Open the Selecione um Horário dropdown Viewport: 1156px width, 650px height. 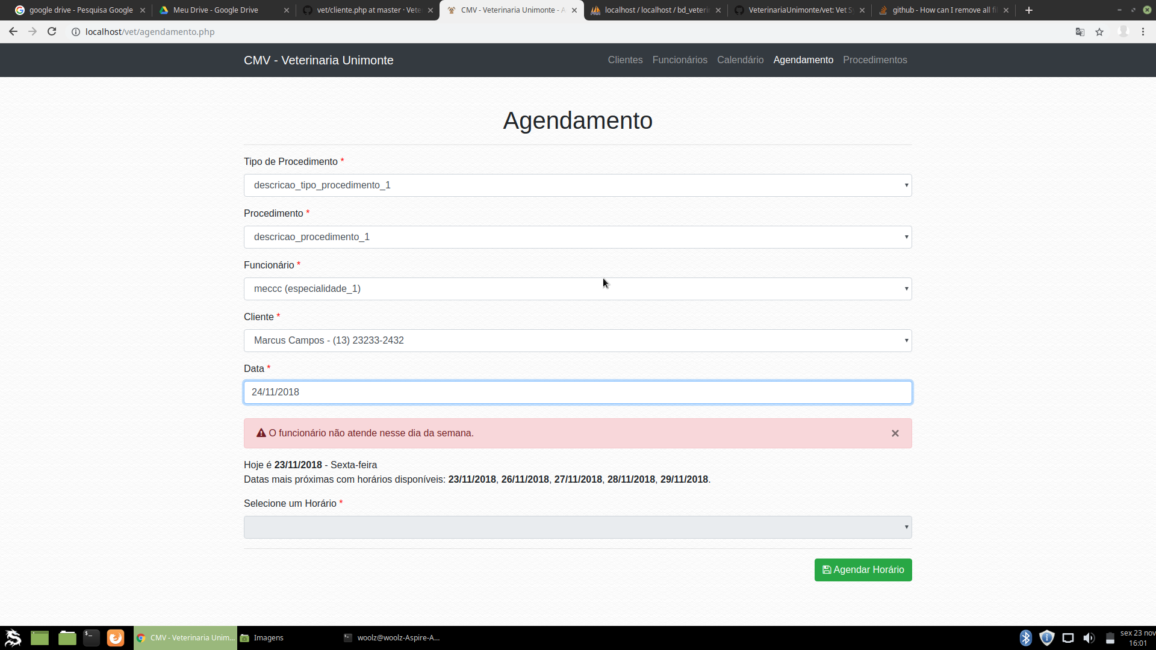click(578, 527)
